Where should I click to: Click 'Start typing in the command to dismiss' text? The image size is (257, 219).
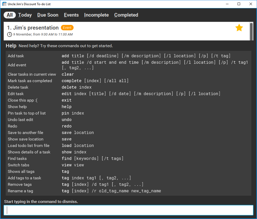pyautogui.click(x=41, y=201)
